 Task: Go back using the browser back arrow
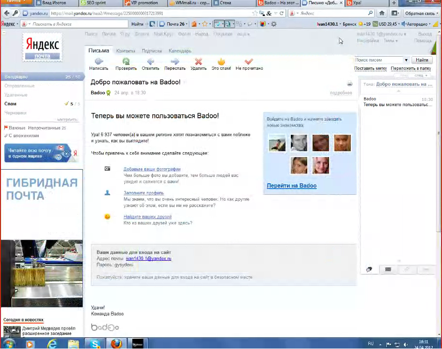(x=7, y=13)
